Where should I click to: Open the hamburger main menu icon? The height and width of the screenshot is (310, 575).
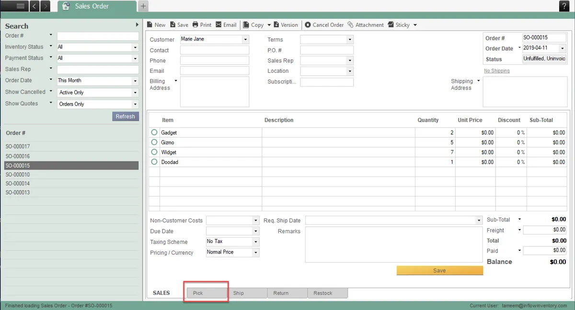(x=20, y=6)
